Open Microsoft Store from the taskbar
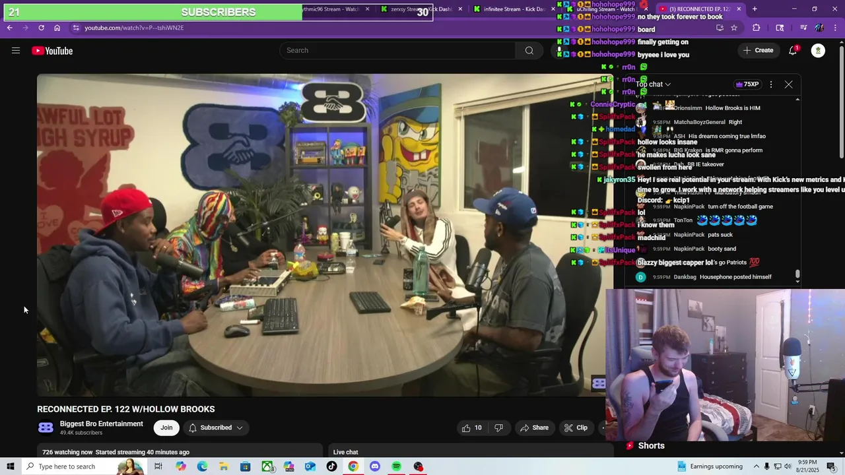This screenshot has height=475, width=845. (245, 466)
